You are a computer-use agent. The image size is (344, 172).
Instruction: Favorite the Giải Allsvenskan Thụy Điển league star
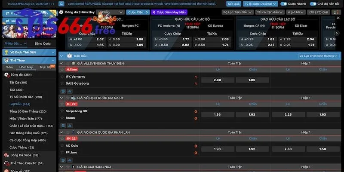pos(67,63)
